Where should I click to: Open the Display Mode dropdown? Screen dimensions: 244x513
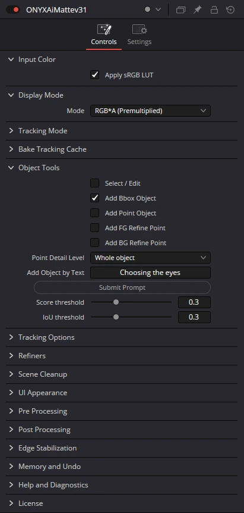pyautogui.click(x=150, y=111)
